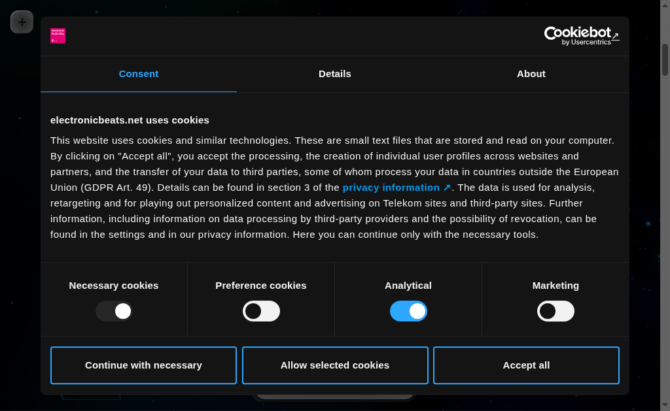Click Allow selected cookies button
The width and height of the screenshot is (670, 411).
[335, 365]
